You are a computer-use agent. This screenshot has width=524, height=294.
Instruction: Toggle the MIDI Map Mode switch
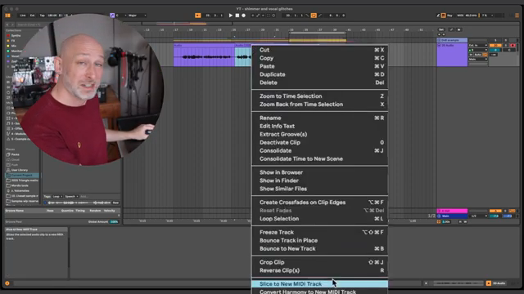[460, 16]
